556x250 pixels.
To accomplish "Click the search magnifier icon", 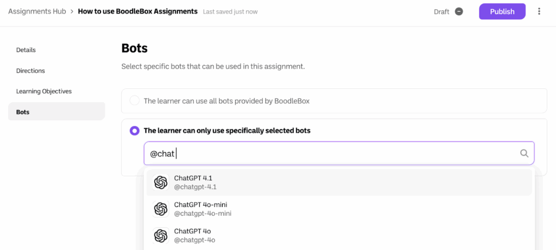I will pyautogui.click(x=524, y=153).
